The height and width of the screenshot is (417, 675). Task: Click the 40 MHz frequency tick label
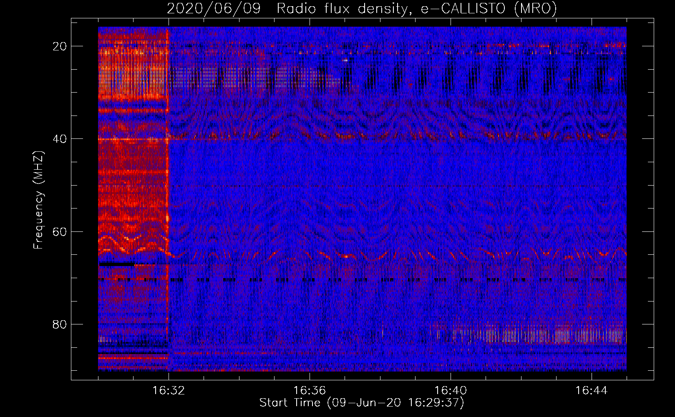pos(60,139)
